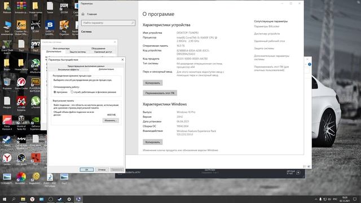Open Диспетчер устройств link
The height and width of the screenshot is (203, 361).
267,34
